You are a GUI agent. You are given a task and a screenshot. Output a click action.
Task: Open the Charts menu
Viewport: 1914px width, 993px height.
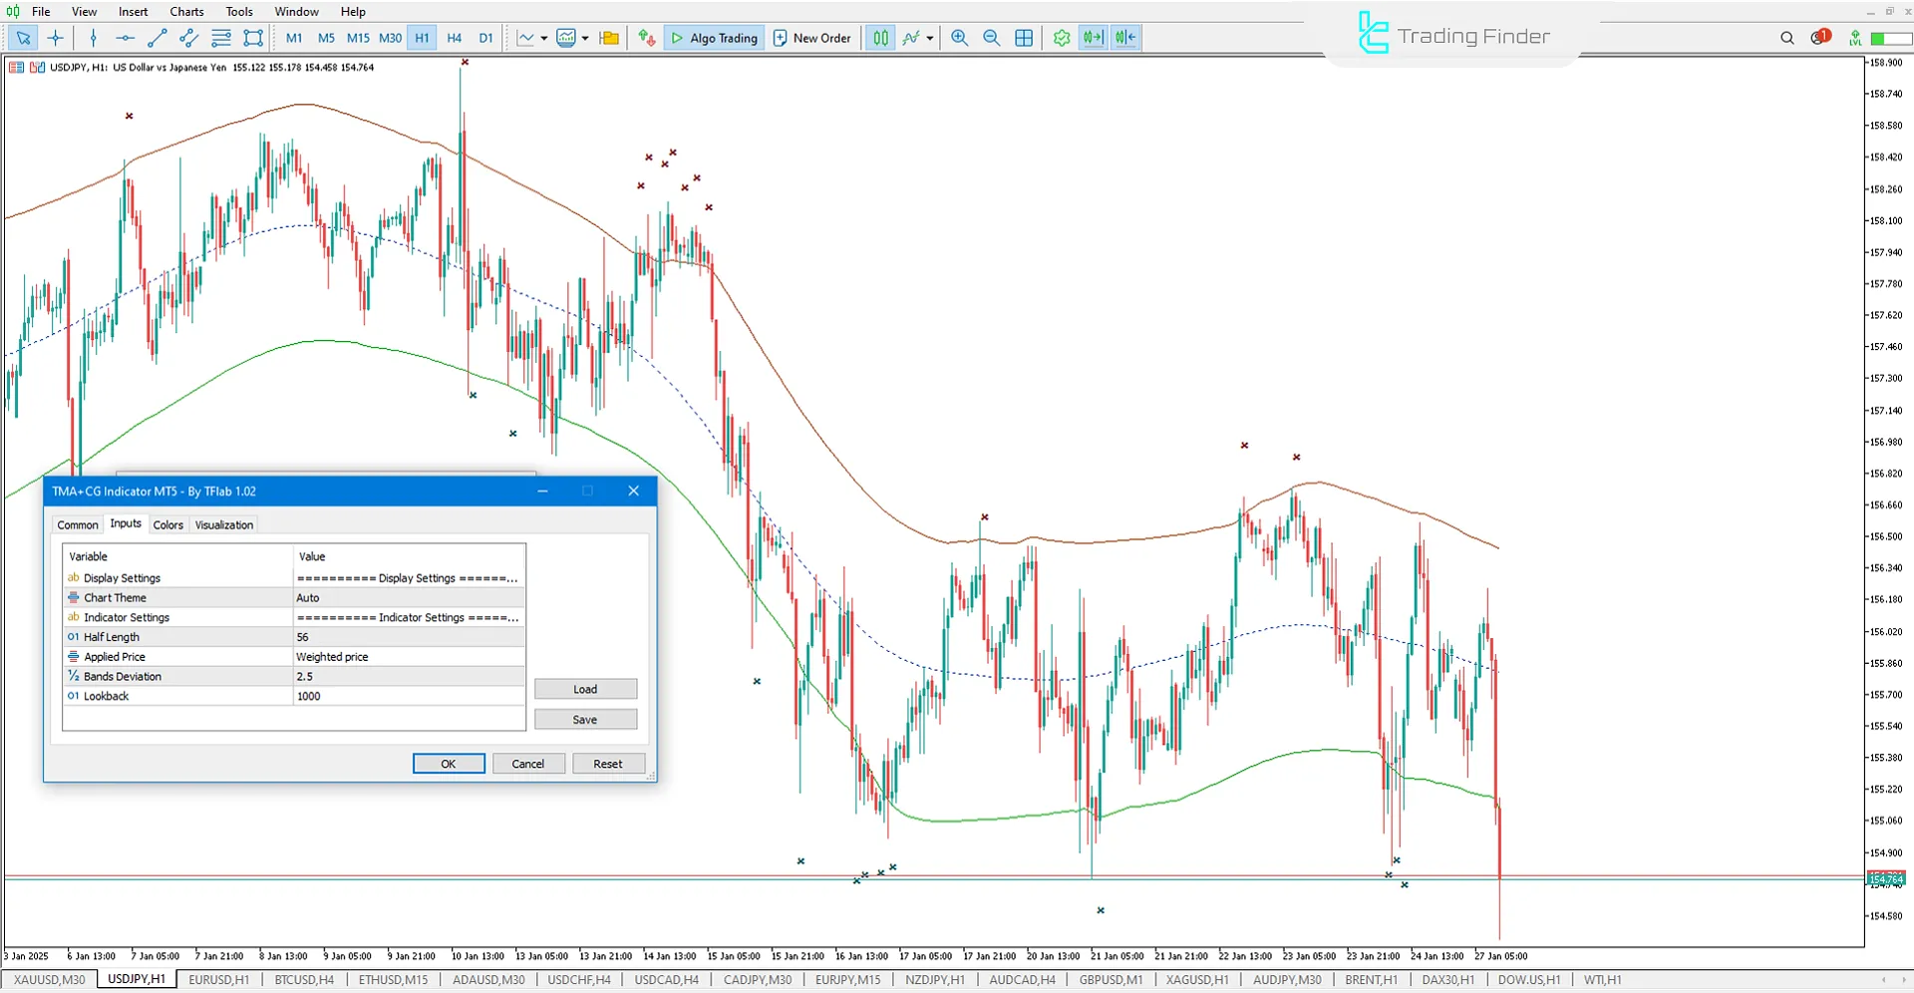[x=185, y=11]
